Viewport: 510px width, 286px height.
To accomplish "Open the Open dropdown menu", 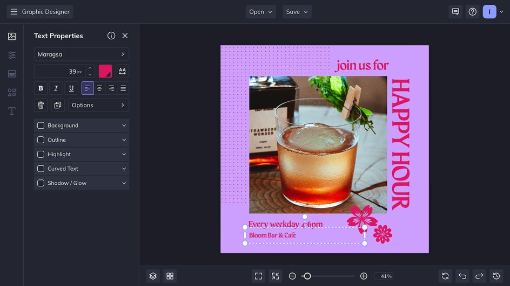I will tap(260, 12).
